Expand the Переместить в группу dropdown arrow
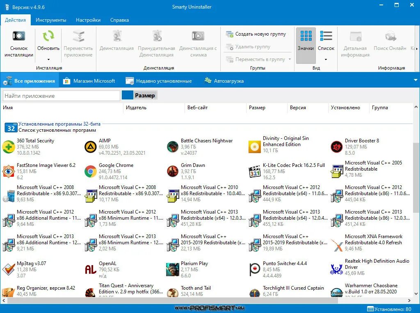 tap(290, 59)
